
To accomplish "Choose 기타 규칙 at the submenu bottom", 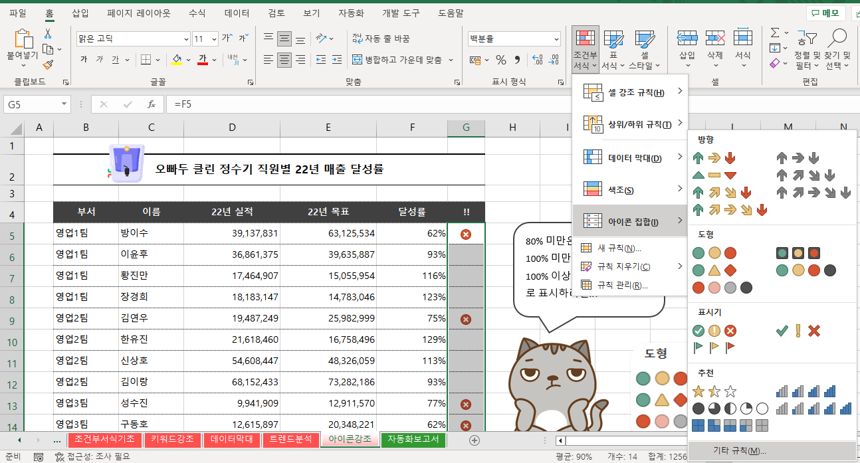I will pyautogui.click(x=772, y=450).
